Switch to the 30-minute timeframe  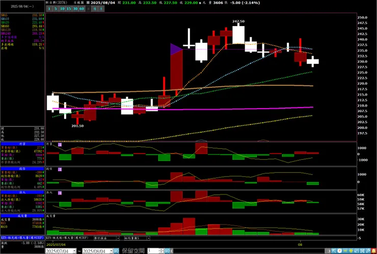click(x=75, y=9)
